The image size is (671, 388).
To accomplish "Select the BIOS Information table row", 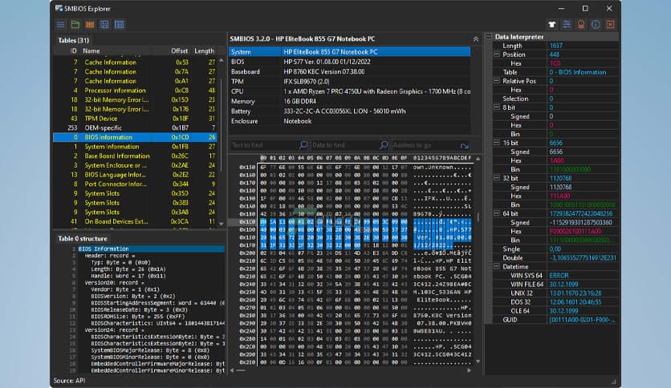I will point(135,137).
